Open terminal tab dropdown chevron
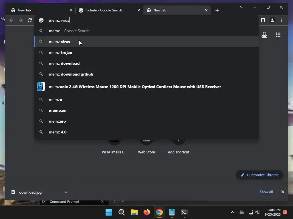Screen dimensions: 293x219 pyautogui.click(x=122, y=201)
